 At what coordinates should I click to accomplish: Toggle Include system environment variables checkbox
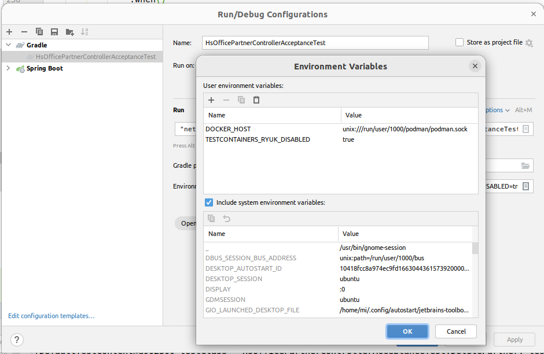(x=209, y=202)
